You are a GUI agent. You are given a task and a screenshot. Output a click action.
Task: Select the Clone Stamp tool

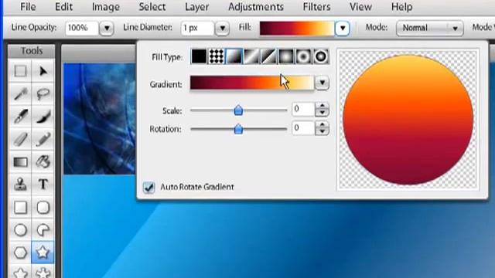(21, 185)
